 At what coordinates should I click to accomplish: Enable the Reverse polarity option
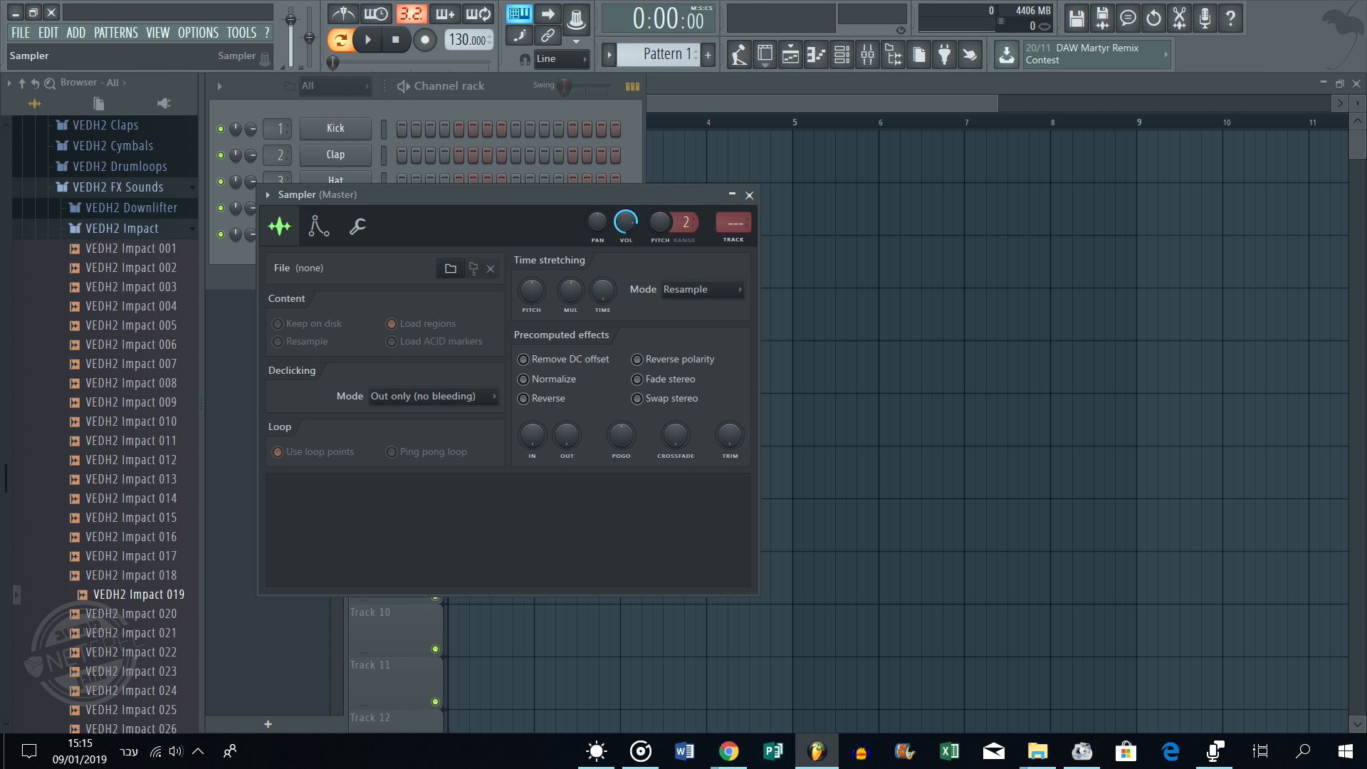tap(637, 360)
